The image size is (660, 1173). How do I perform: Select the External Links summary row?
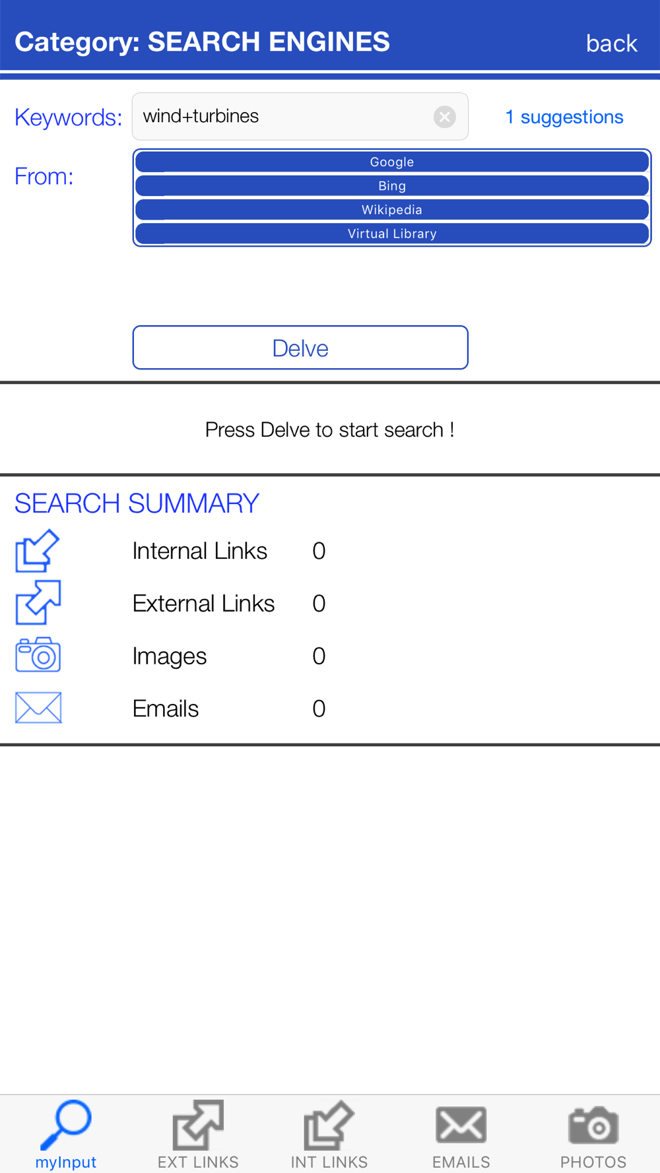[203, 604]
